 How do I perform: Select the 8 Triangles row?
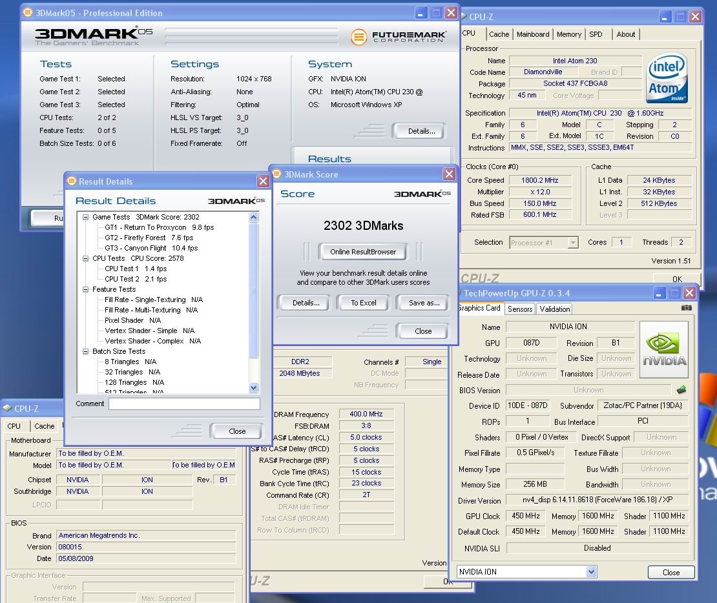click(130, 362)
